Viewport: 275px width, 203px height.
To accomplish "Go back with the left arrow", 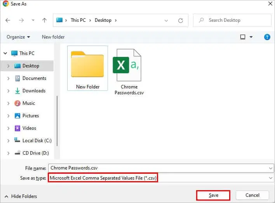I will pyautogui.click(x=8, y=20).
